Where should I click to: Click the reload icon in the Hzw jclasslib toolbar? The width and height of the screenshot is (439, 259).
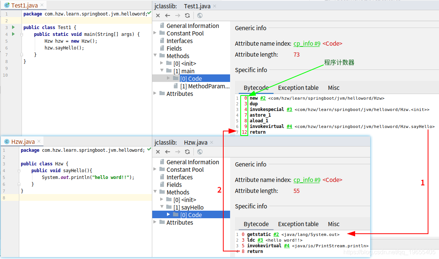click(187, 152)
